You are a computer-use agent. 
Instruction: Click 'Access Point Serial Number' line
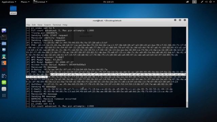tap(56, 65)
